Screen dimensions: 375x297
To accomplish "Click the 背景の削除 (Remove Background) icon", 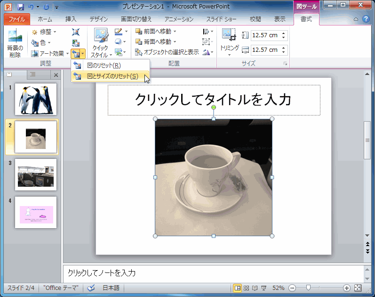I will [15, 36].
